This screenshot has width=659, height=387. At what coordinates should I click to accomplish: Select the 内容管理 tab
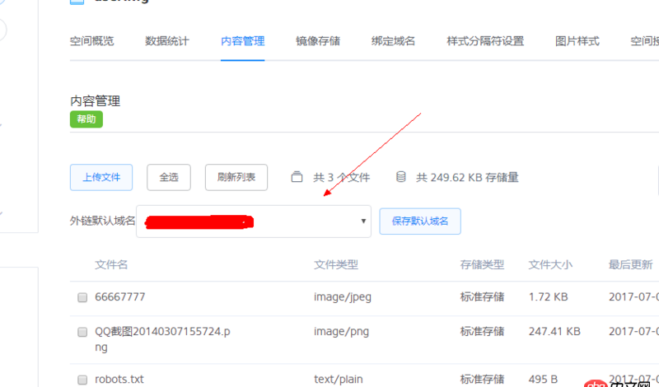click(x=242, y=41)
